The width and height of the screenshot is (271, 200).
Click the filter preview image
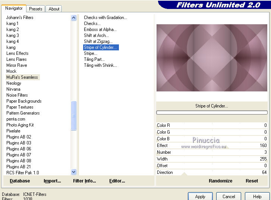click(x=212, y=58)
